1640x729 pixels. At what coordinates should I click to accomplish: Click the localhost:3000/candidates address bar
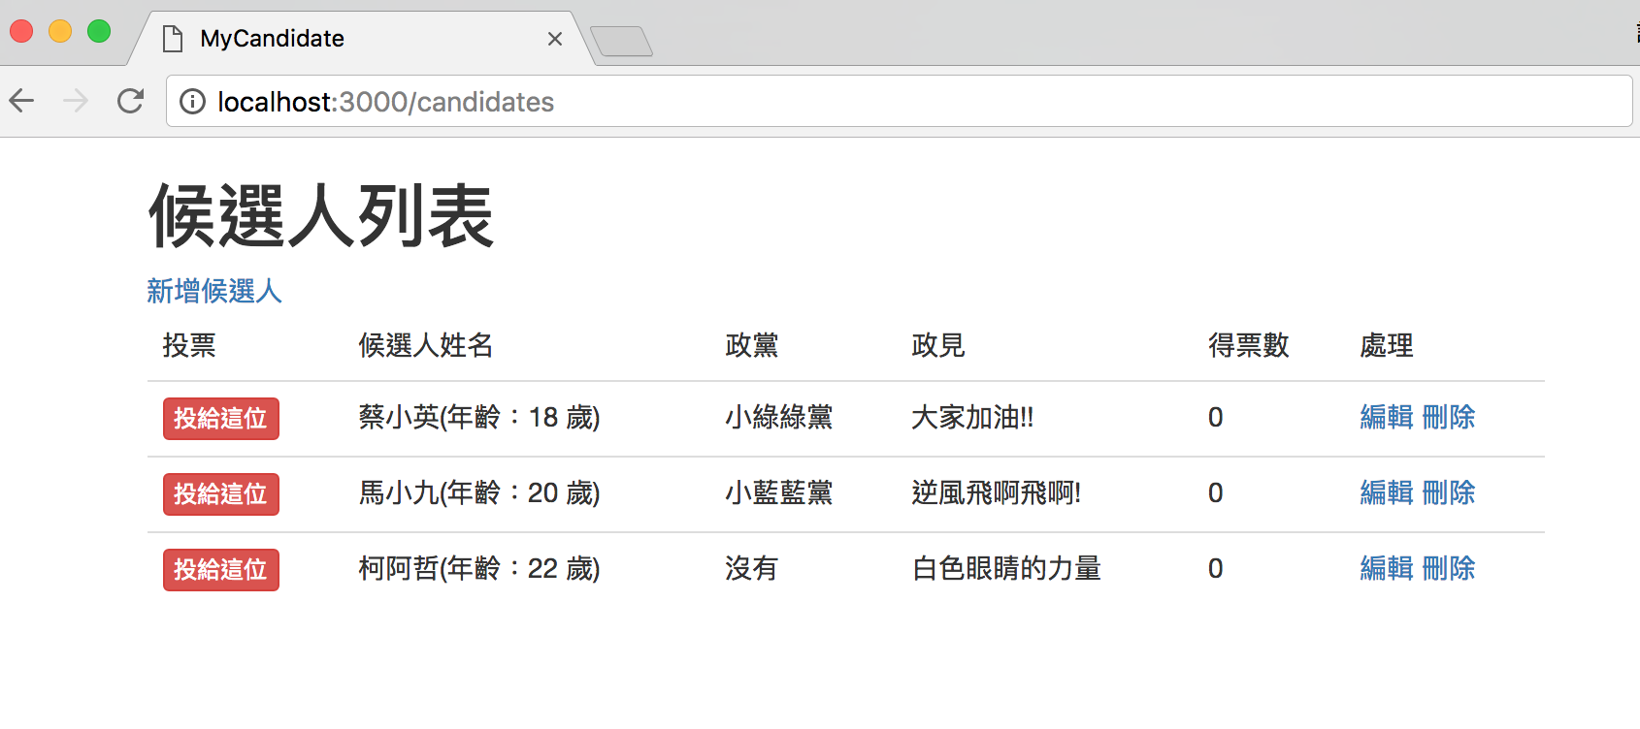pos(873,102)
